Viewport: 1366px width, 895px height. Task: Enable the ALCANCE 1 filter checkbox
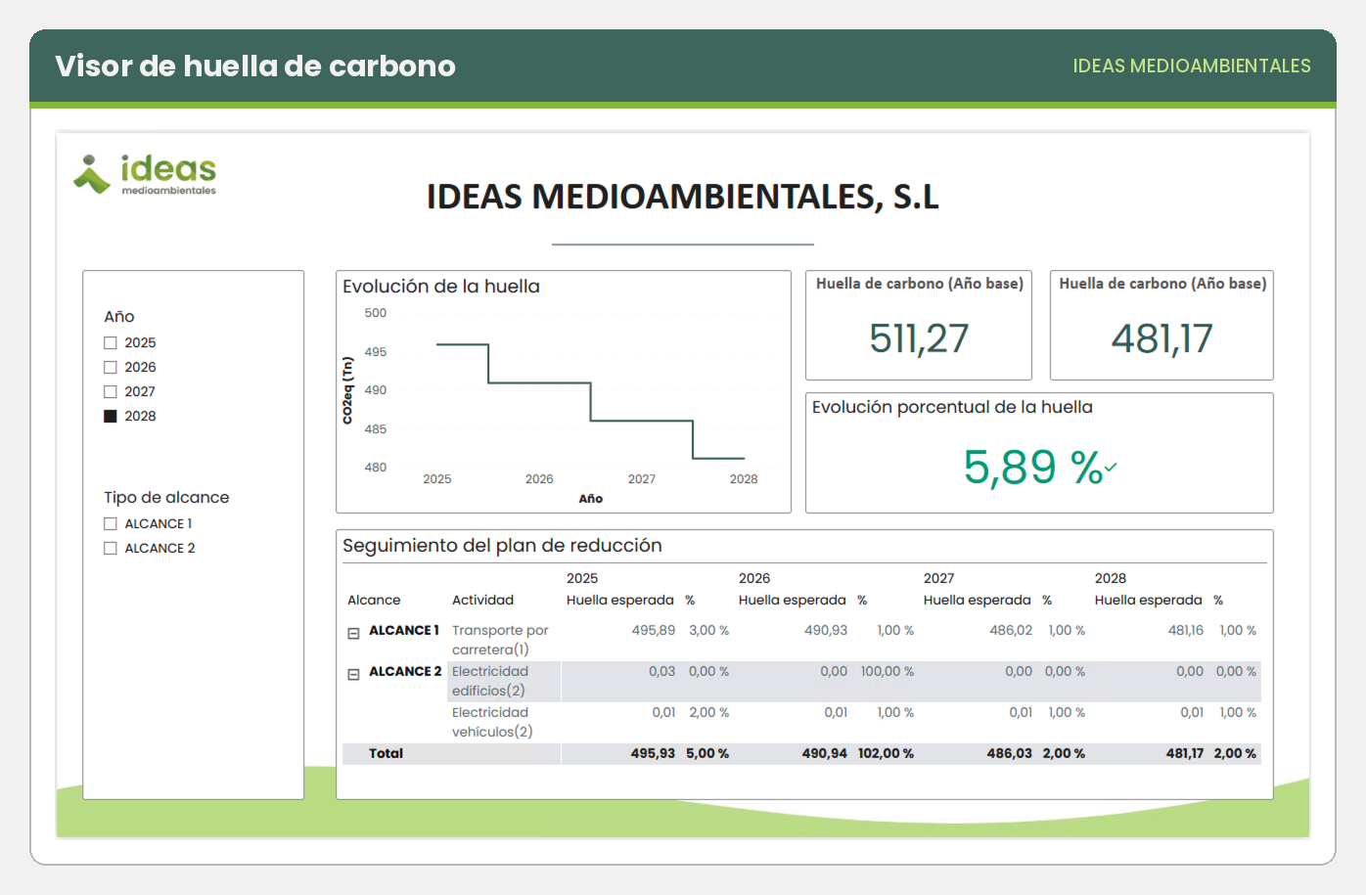[x=111, y=524]
